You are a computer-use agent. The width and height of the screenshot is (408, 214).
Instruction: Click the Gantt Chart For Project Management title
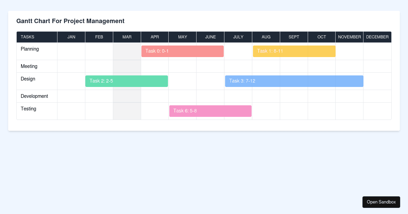tap(70, 21)
